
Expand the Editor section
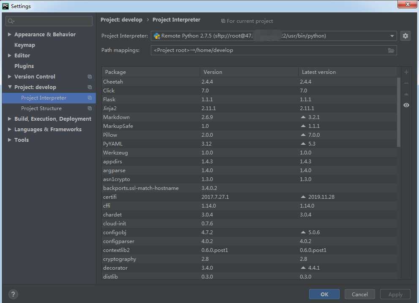coord(10,56)
